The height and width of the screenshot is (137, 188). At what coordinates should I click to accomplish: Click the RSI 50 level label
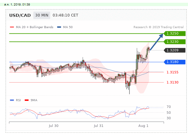point(169,113)
